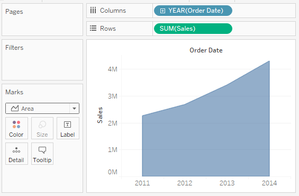Click the Pages shelf
Viewport: 299px width, 196px height.
click(x=42, y=20)
